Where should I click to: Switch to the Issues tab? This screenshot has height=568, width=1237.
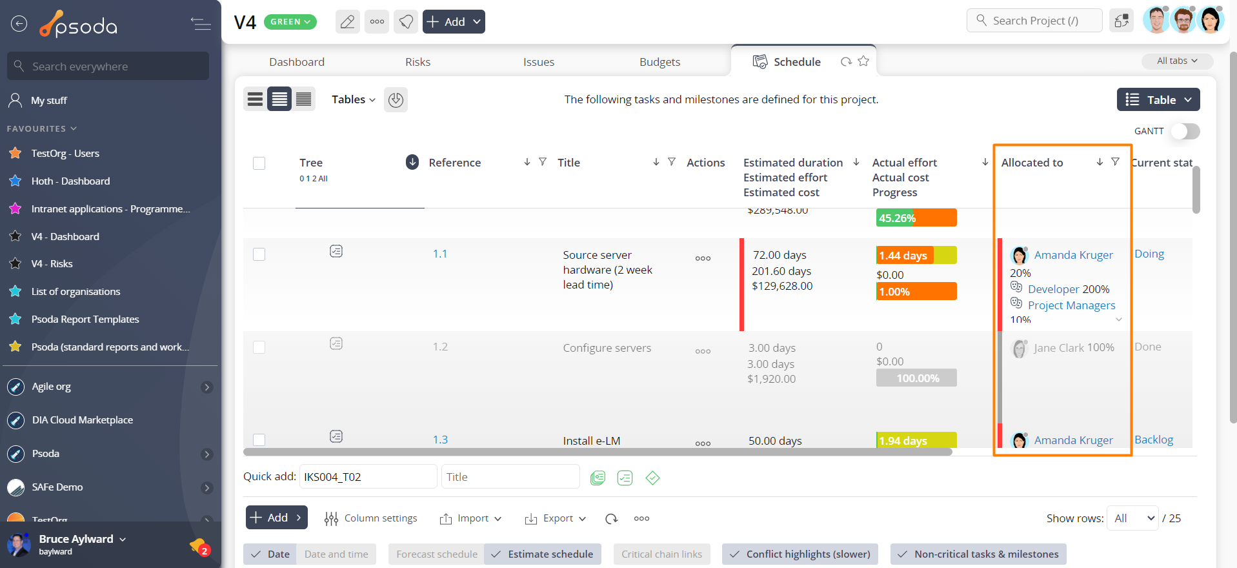539,62
